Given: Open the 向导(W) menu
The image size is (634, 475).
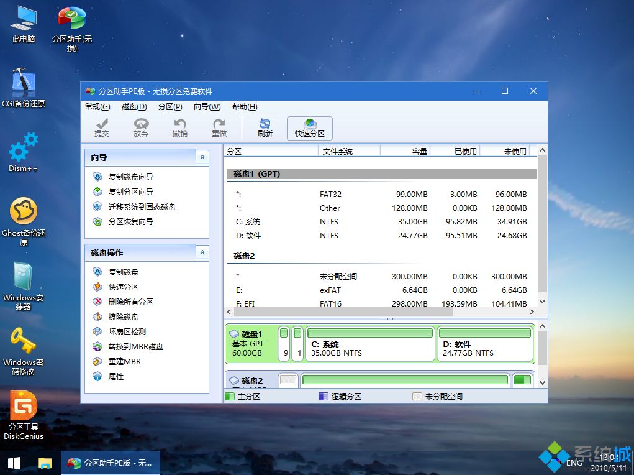Looking at the screenshot, I should [207, 106].
